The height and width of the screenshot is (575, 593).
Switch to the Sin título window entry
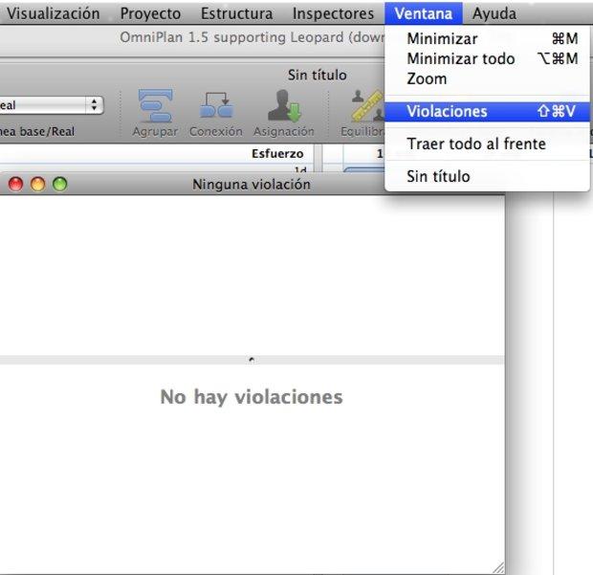coord(487,176)
